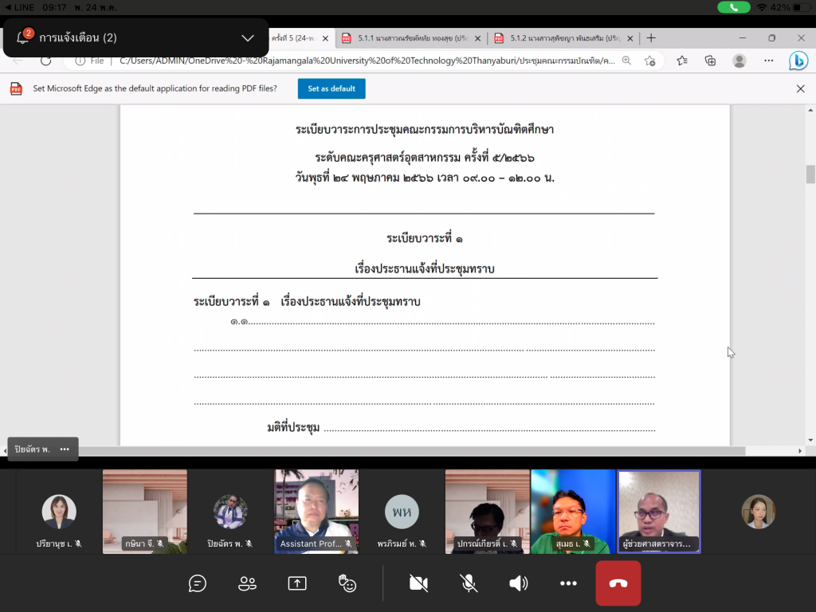The height and width of the screenshot is (612, 816).
Task: Open more options next to ปิยฉัตร พ. label
Action: [x=65, y=449]
